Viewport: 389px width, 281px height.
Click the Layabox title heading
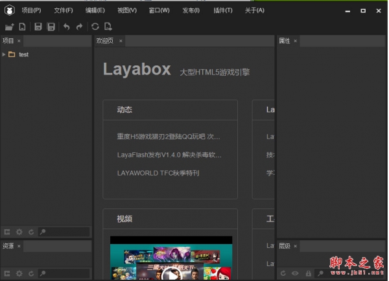(137, 69)
